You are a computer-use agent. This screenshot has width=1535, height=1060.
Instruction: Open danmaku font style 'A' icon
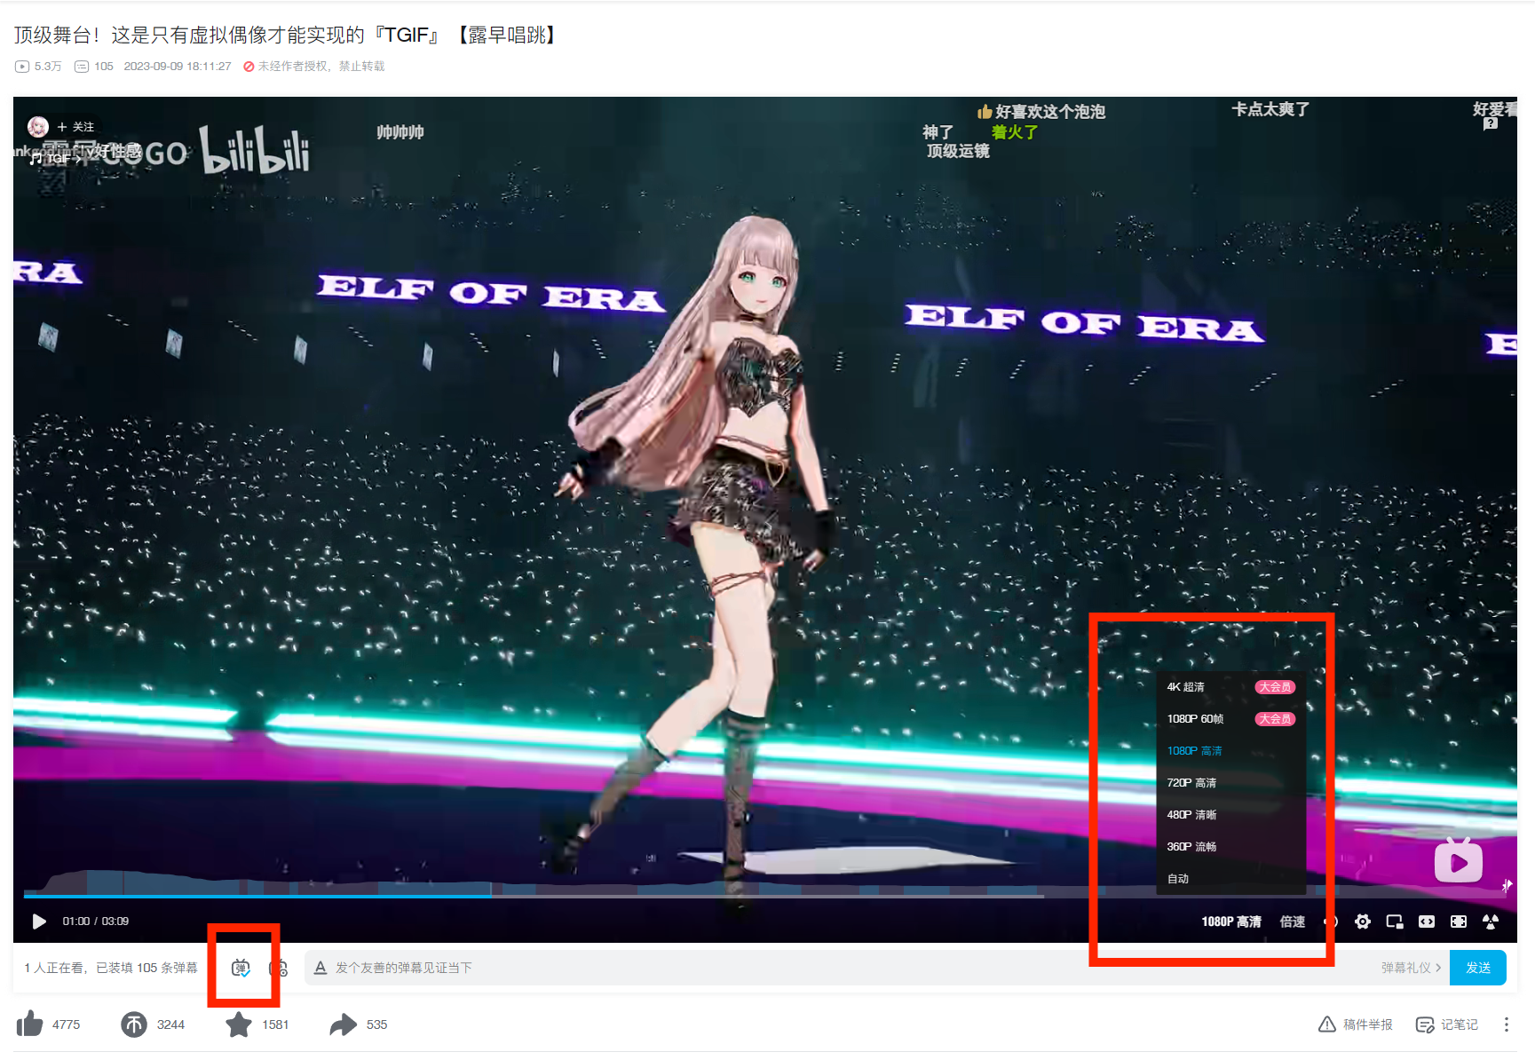320,968
